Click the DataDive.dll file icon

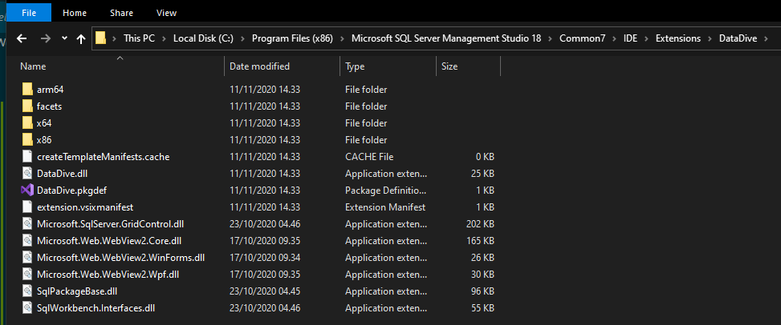[x=27, y=174]
